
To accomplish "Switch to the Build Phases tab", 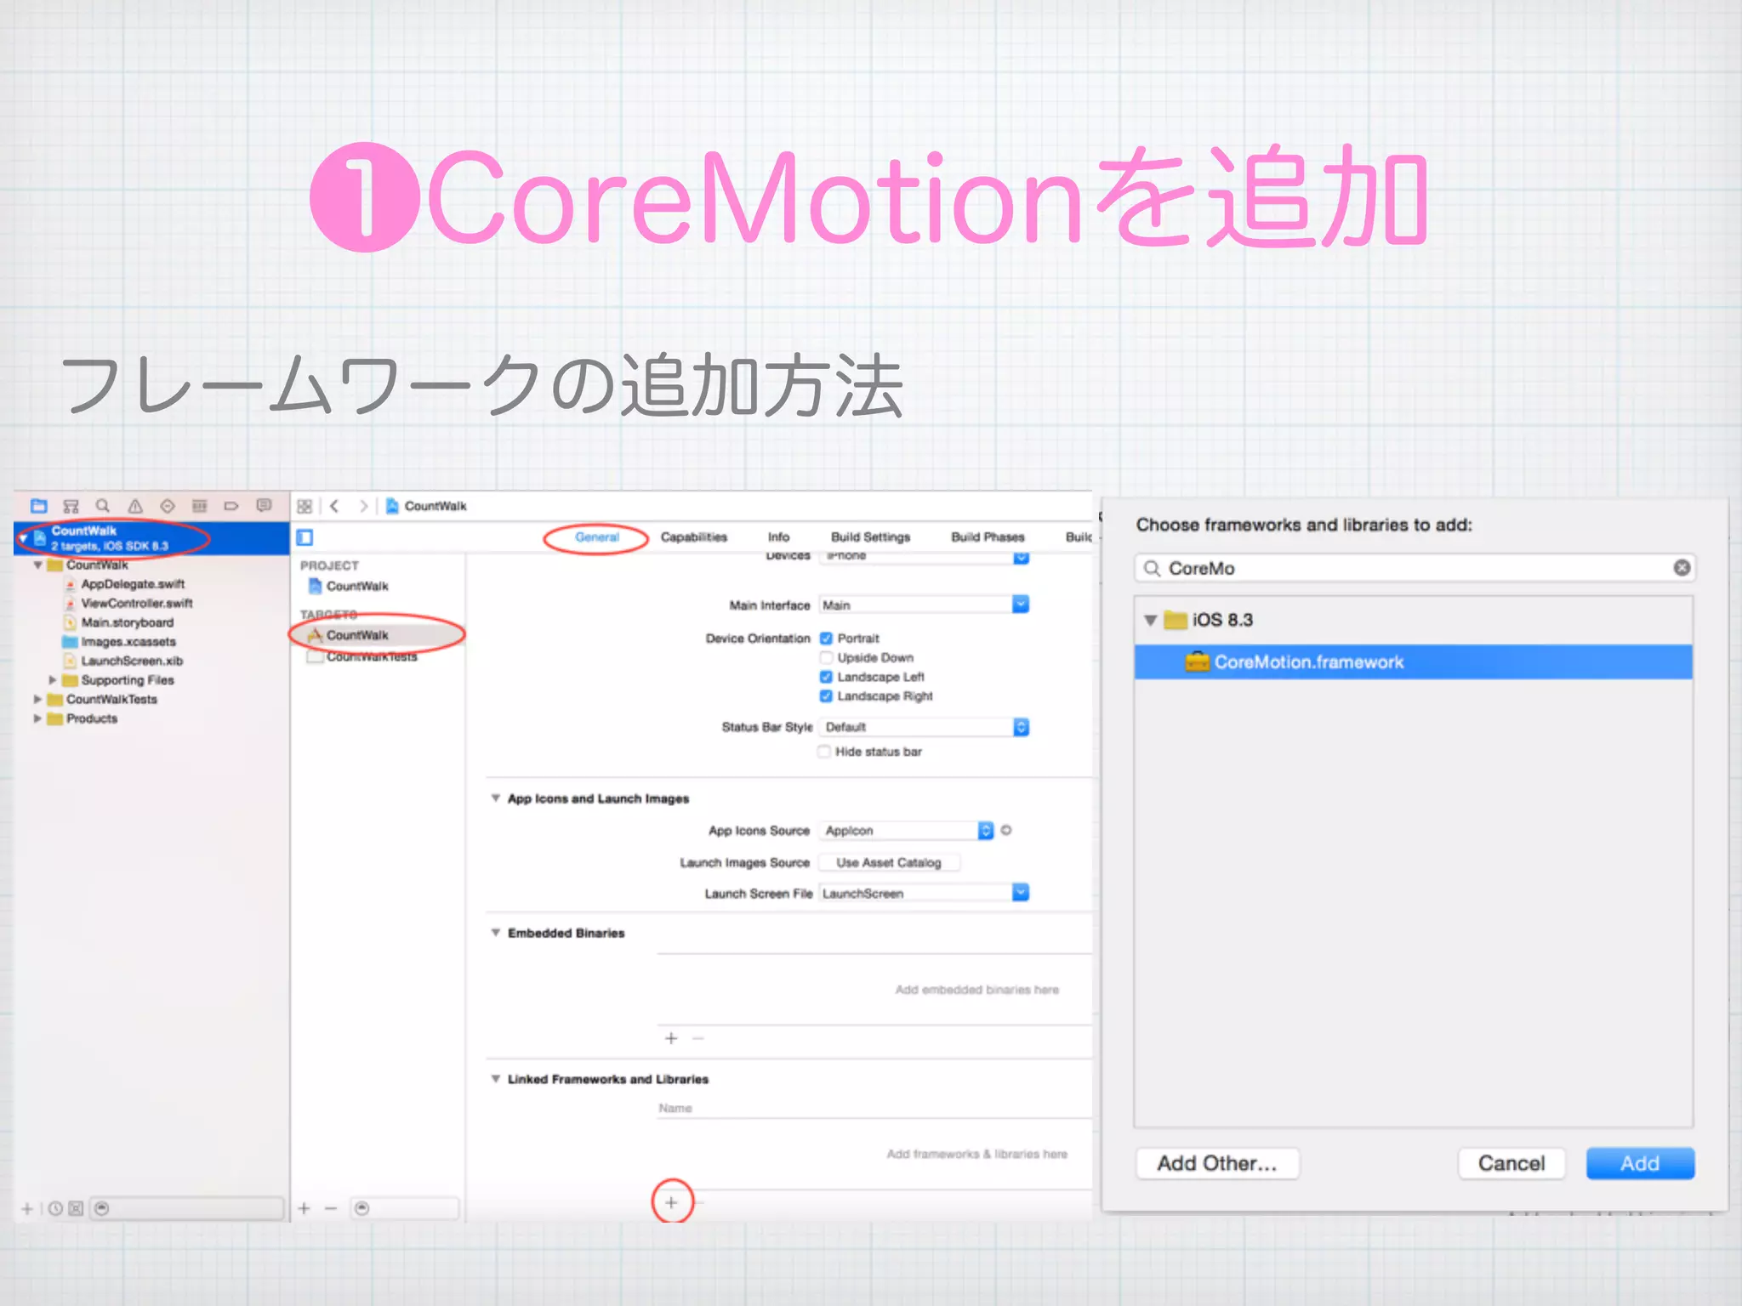I will pos(988,537).
